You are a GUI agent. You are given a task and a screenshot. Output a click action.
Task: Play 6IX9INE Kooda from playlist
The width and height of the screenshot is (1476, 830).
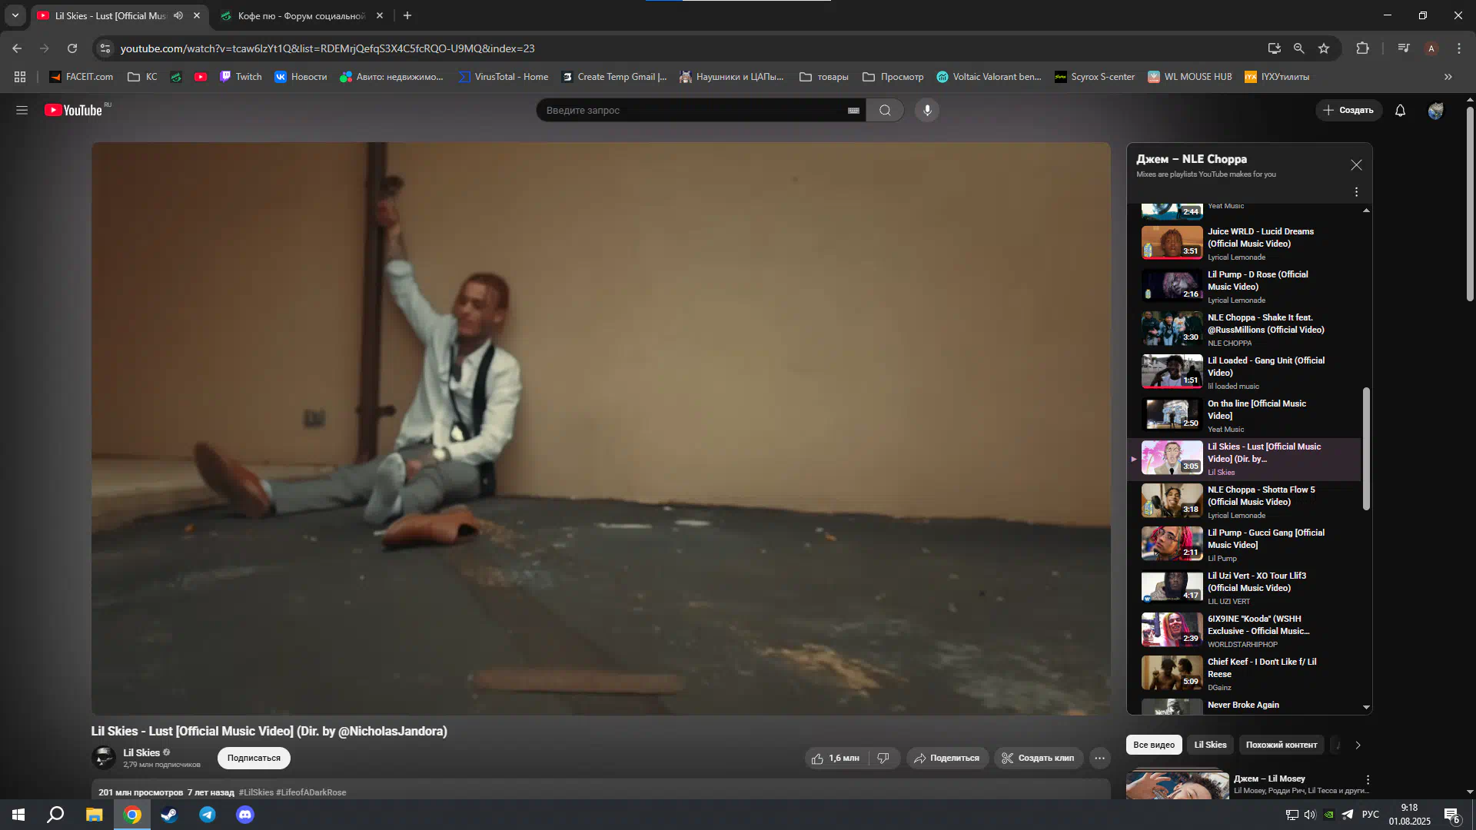[x=1243, y=630]
